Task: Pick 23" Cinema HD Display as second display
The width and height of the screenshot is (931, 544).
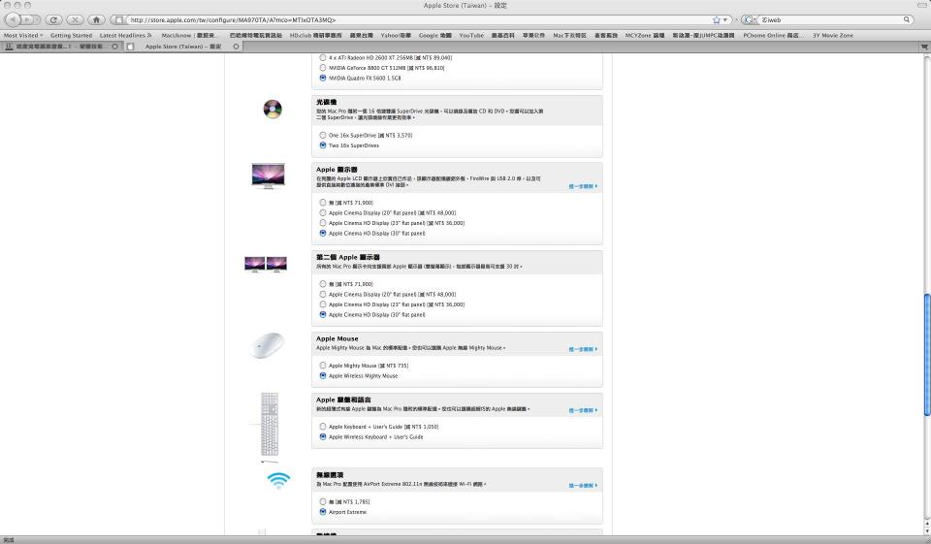Action: tap(322, 304)
